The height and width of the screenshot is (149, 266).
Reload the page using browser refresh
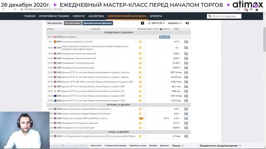(15, 9)
